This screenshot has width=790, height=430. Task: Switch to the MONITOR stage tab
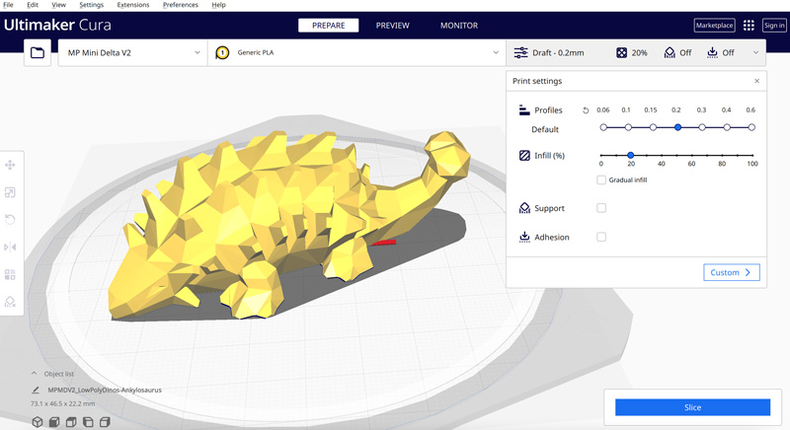point(459,25)
